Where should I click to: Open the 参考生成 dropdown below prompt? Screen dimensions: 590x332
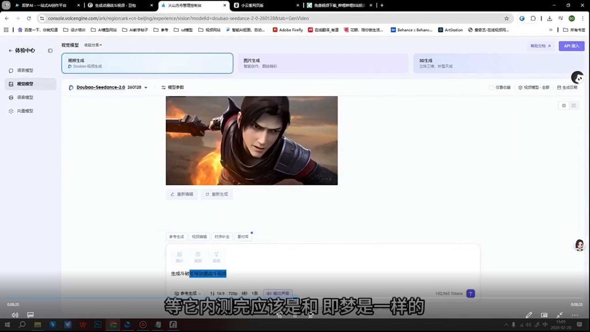tap(187, 293)
